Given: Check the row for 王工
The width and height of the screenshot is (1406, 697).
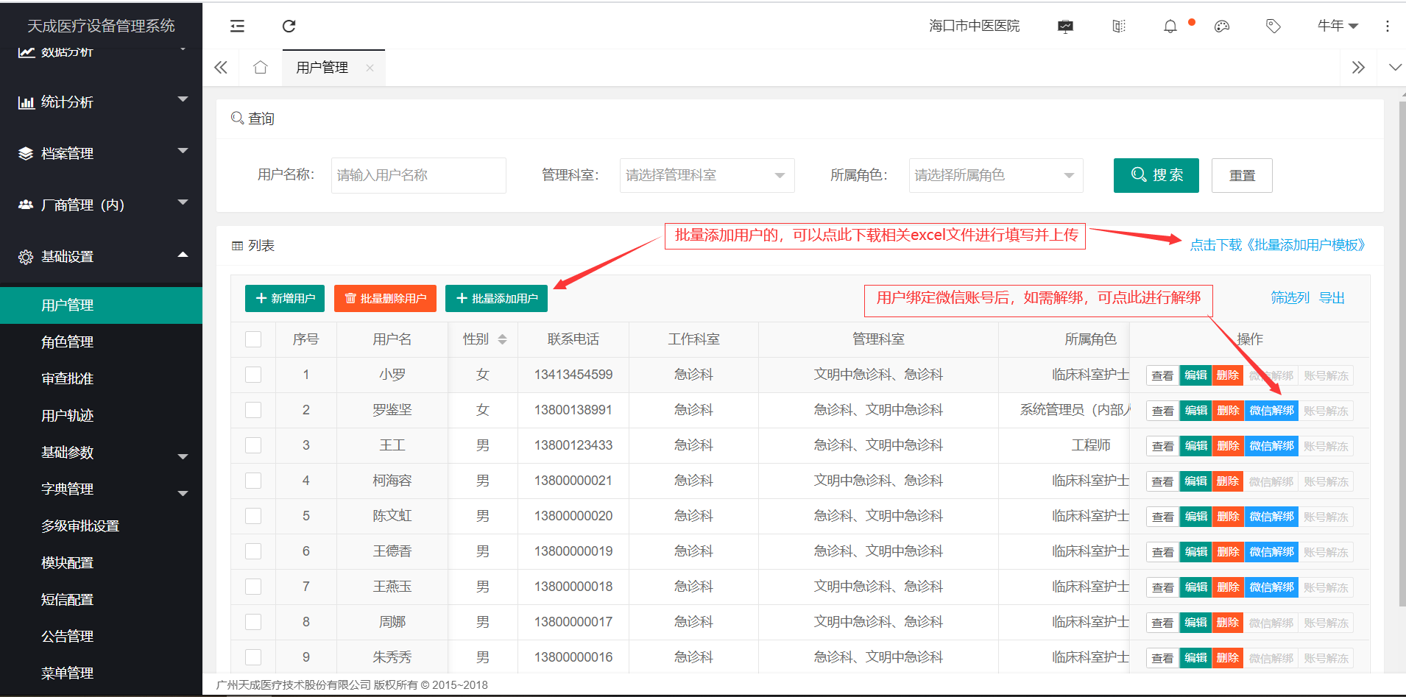Looking at the screenshot, I should [253, 445].
